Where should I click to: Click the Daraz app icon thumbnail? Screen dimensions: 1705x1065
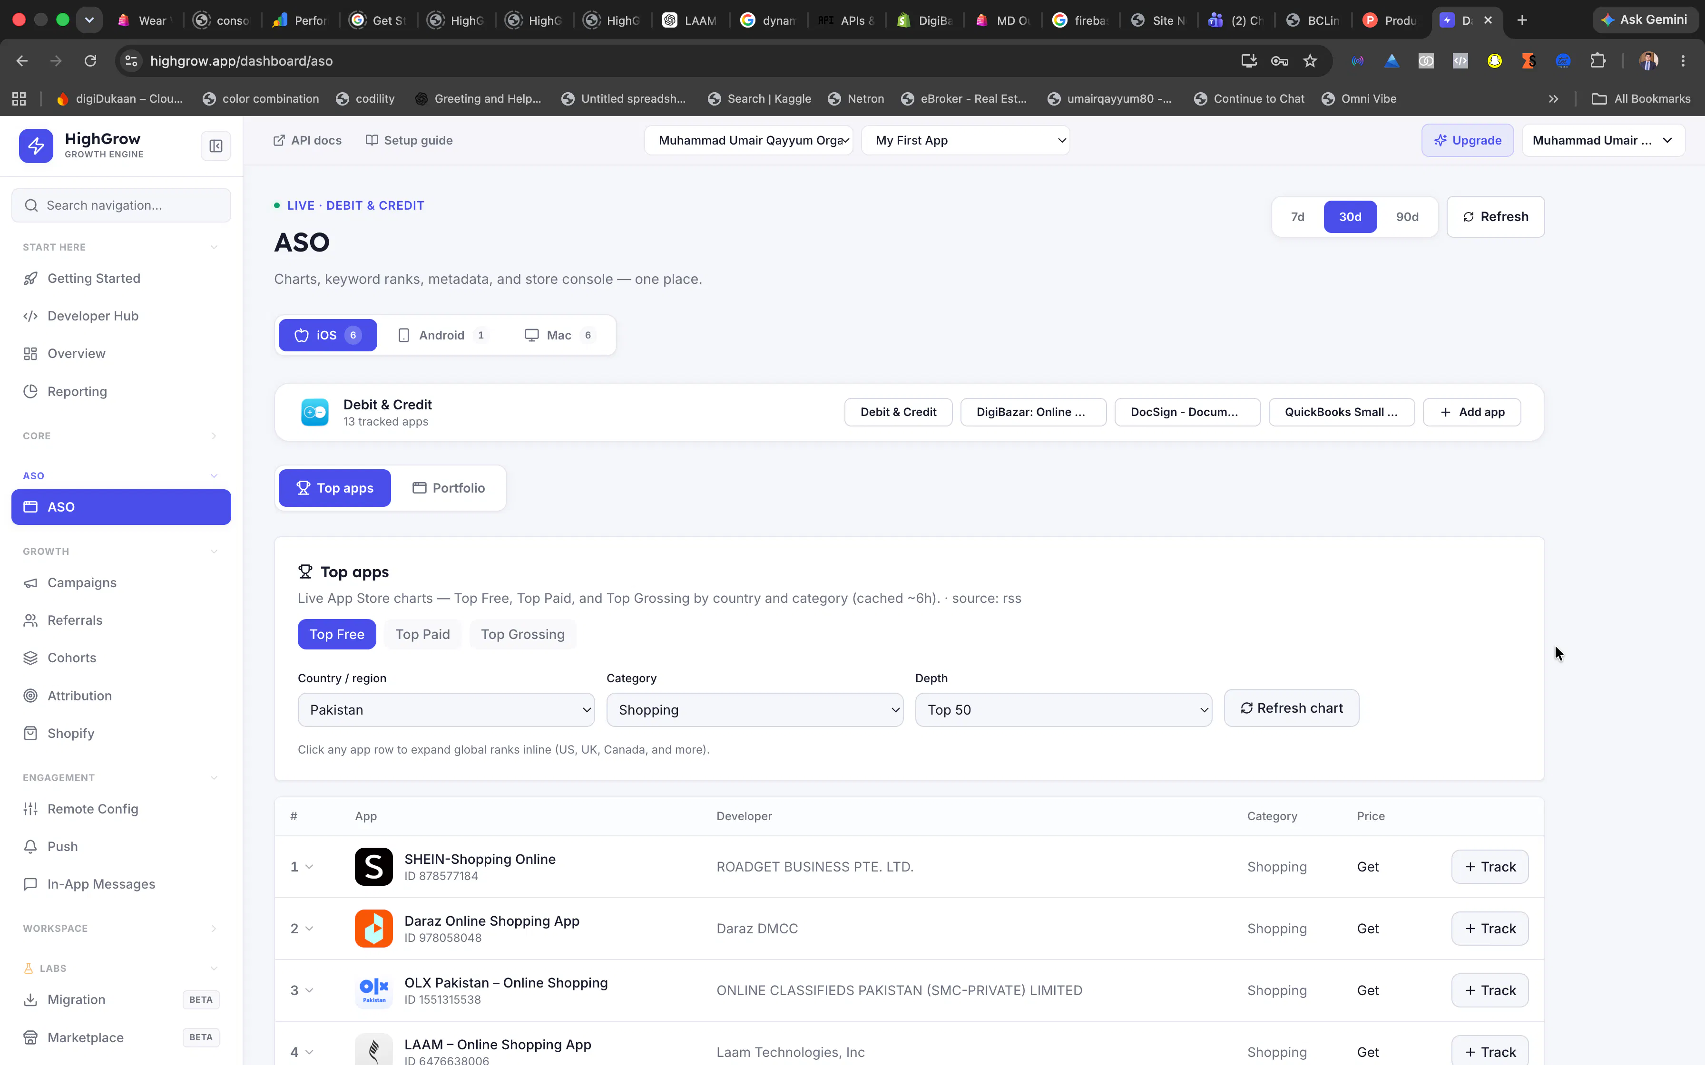373,929
